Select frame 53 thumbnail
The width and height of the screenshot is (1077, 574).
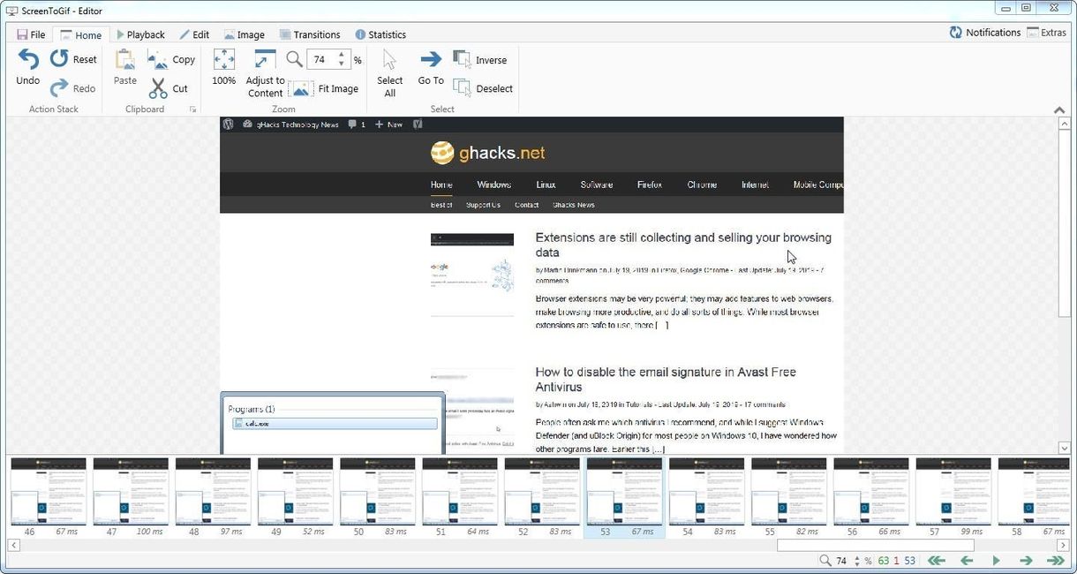coord(624,497)
